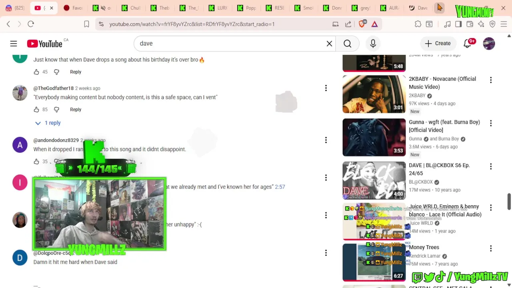Open the blue 'D' commenter avatar

(x=20, y=258)
